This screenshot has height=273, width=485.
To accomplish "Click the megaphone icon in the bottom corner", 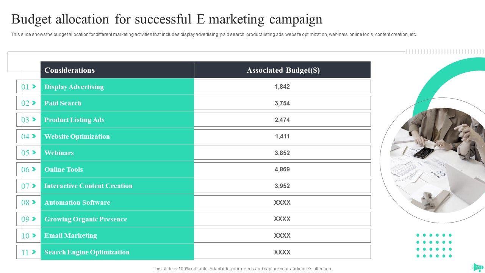I will point(477,267).
